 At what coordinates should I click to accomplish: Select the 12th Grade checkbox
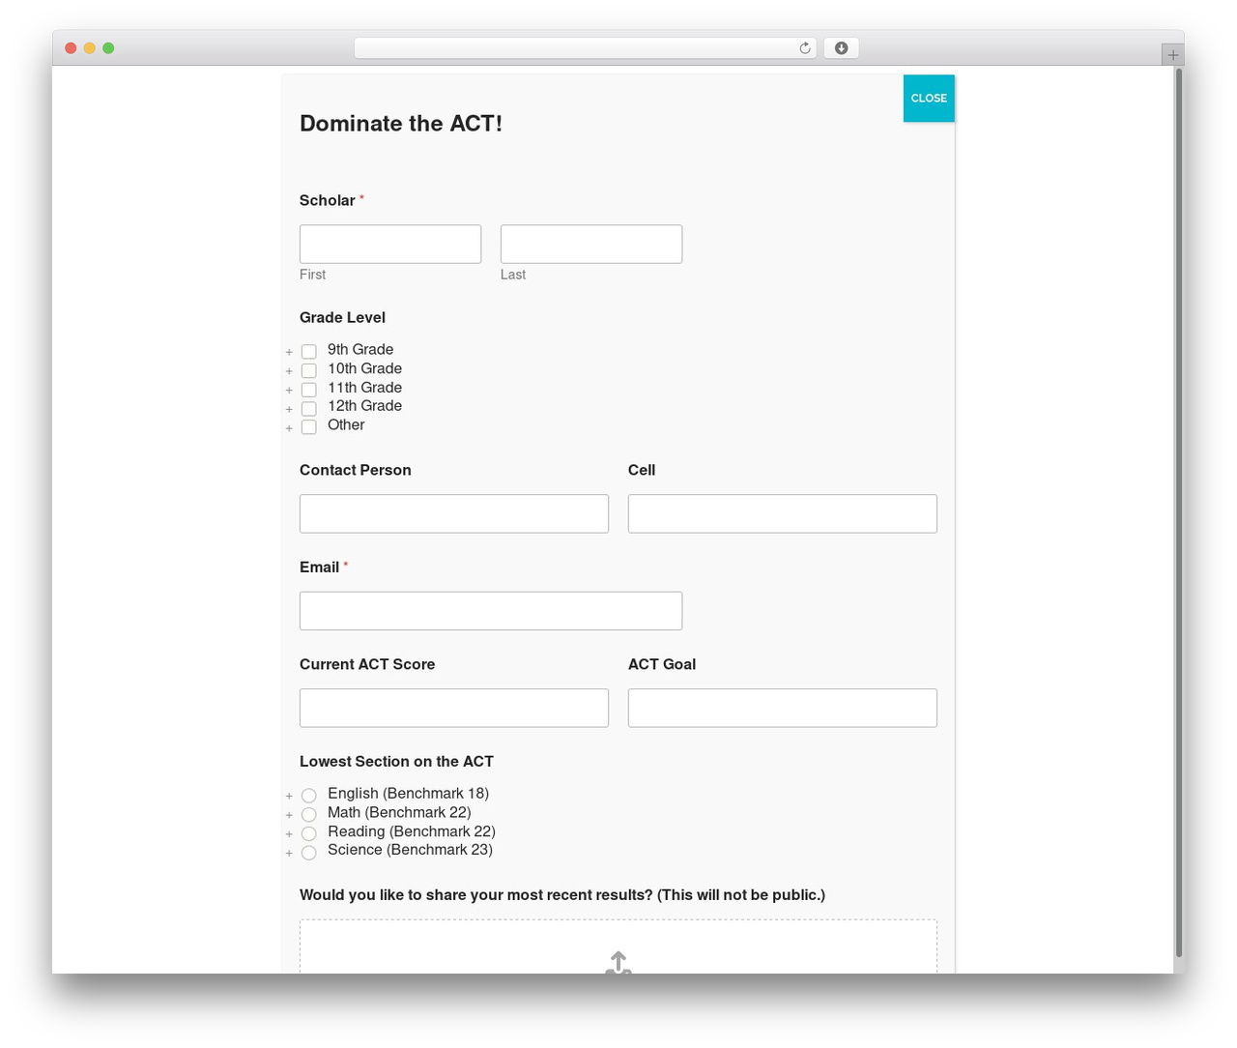309,408
